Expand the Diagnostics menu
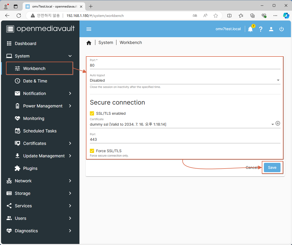Viewport: 292px width, 245px height. pos(70,231)
